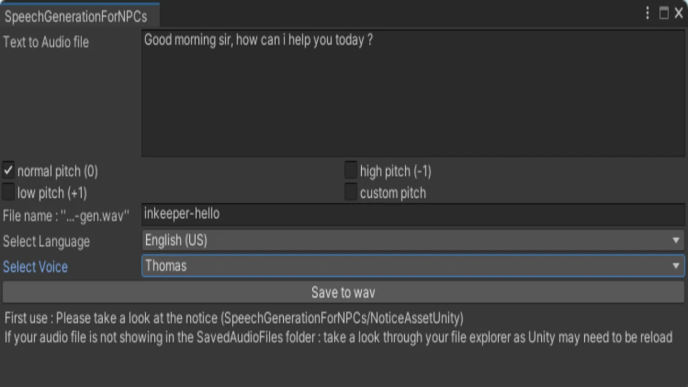
Task: Click the Select Voice label
Action: (x=35, y=267)
